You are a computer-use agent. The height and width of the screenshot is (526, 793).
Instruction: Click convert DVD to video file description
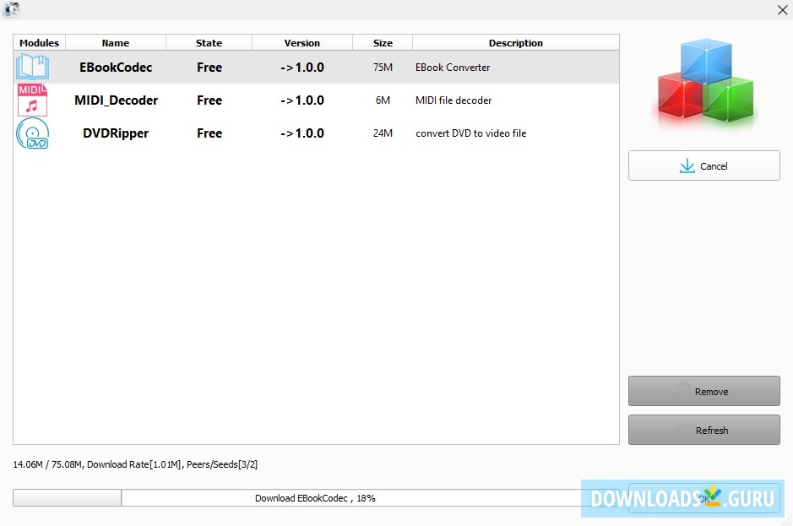pyautogui.click(x=471, y=133)
